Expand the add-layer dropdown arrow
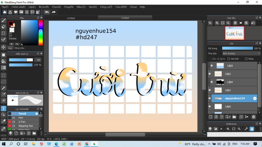This screenshot has width=262, height=147. [230, 117]
